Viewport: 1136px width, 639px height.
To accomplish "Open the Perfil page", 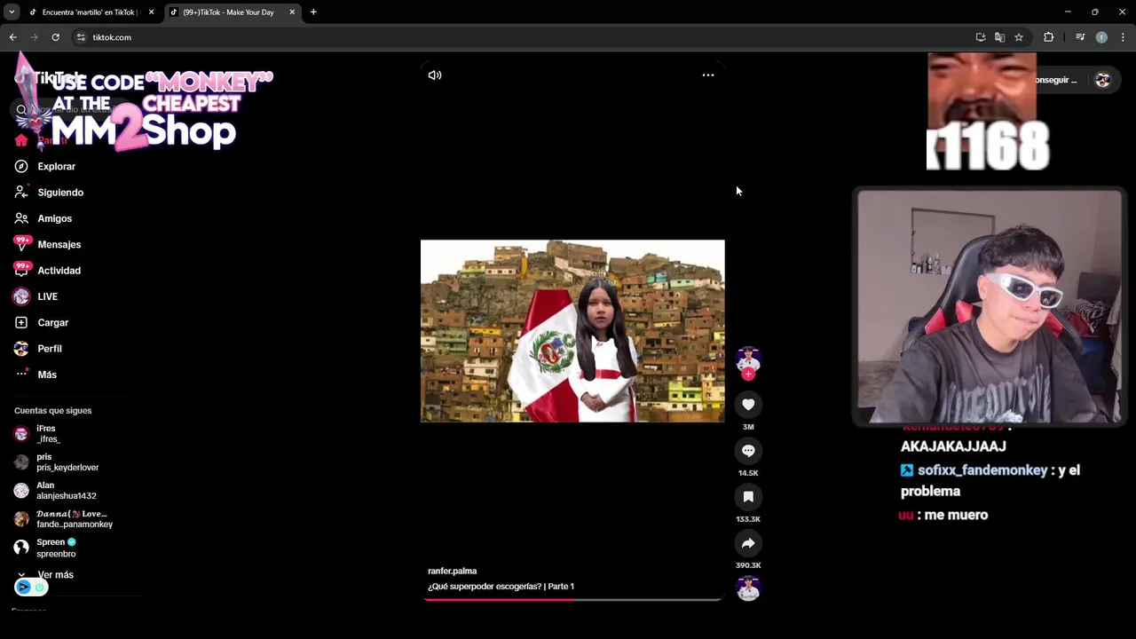I will (x=50, y=349).
